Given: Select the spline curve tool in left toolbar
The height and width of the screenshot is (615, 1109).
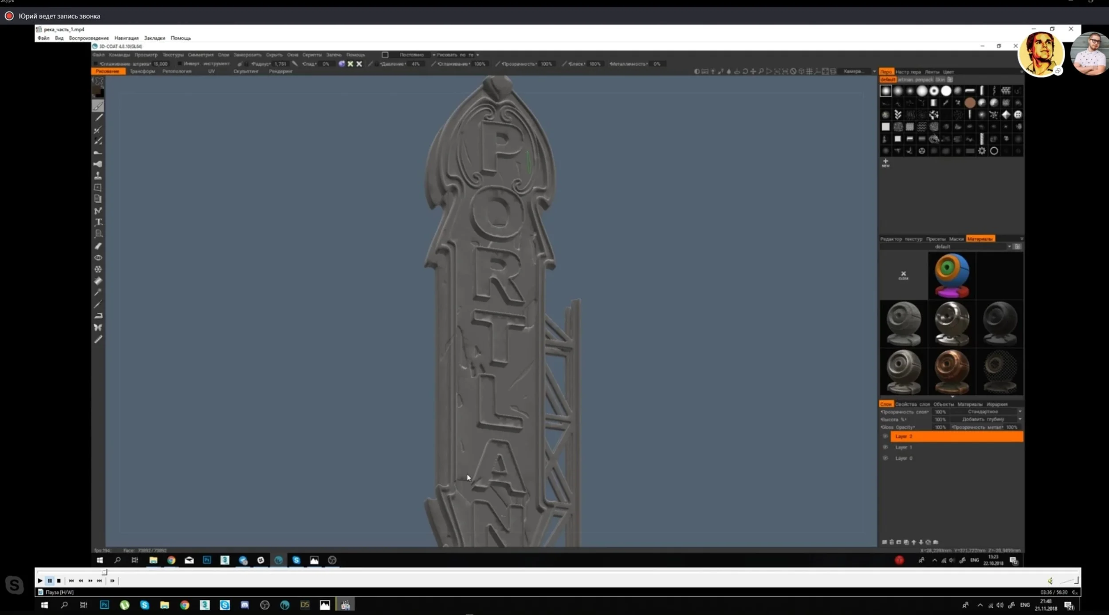Looking at the screenshot, I should tap(98, 210).
